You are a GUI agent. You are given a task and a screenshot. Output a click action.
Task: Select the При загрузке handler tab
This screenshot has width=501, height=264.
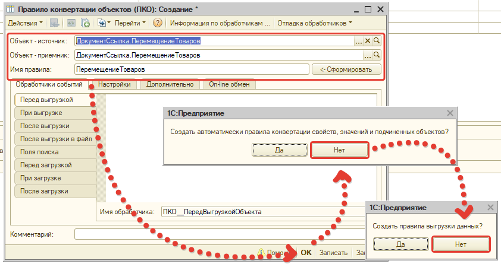click(55, 179)
